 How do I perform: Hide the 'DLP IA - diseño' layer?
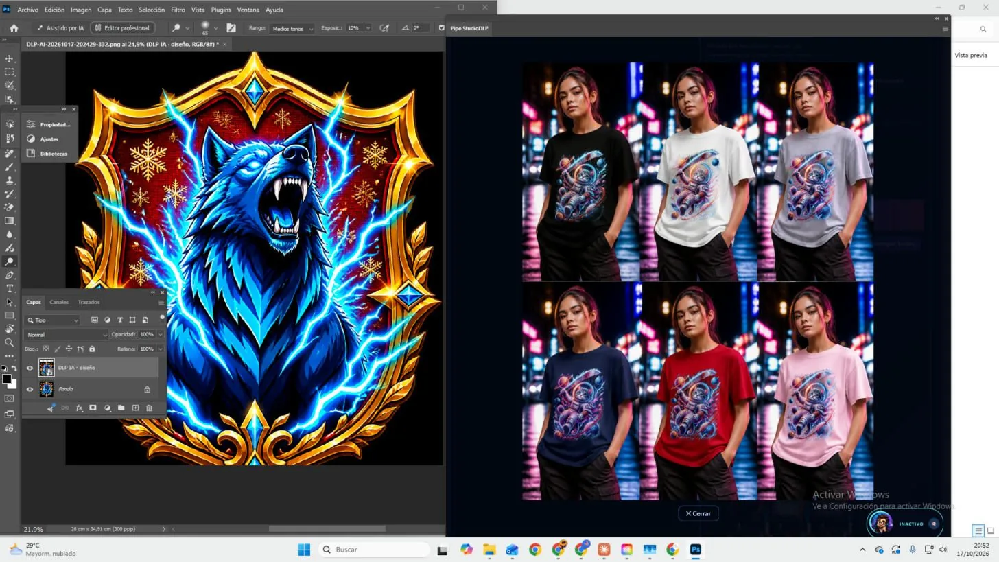(30, 368)
